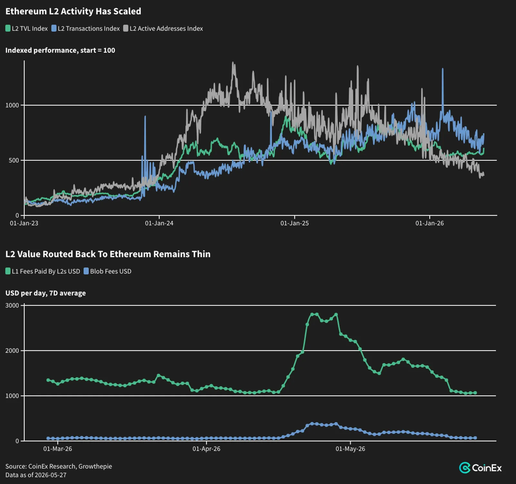Click the green L1 Fees Paid By L2s swatch
This screenshot has width=516, height=484.
(8, 271)
